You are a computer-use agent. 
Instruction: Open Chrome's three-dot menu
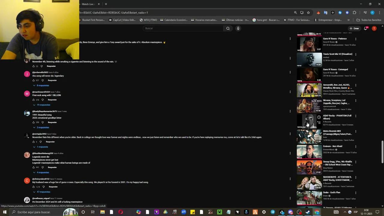(x=380, y=13)
